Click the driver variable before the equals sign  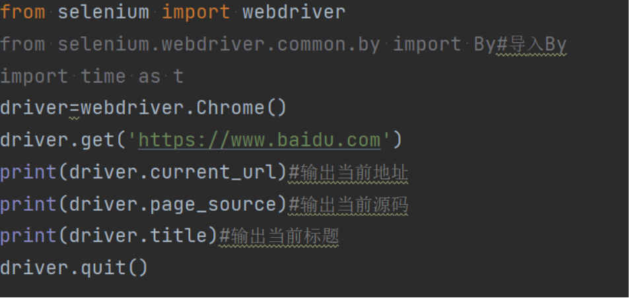(x=34, y=108)
